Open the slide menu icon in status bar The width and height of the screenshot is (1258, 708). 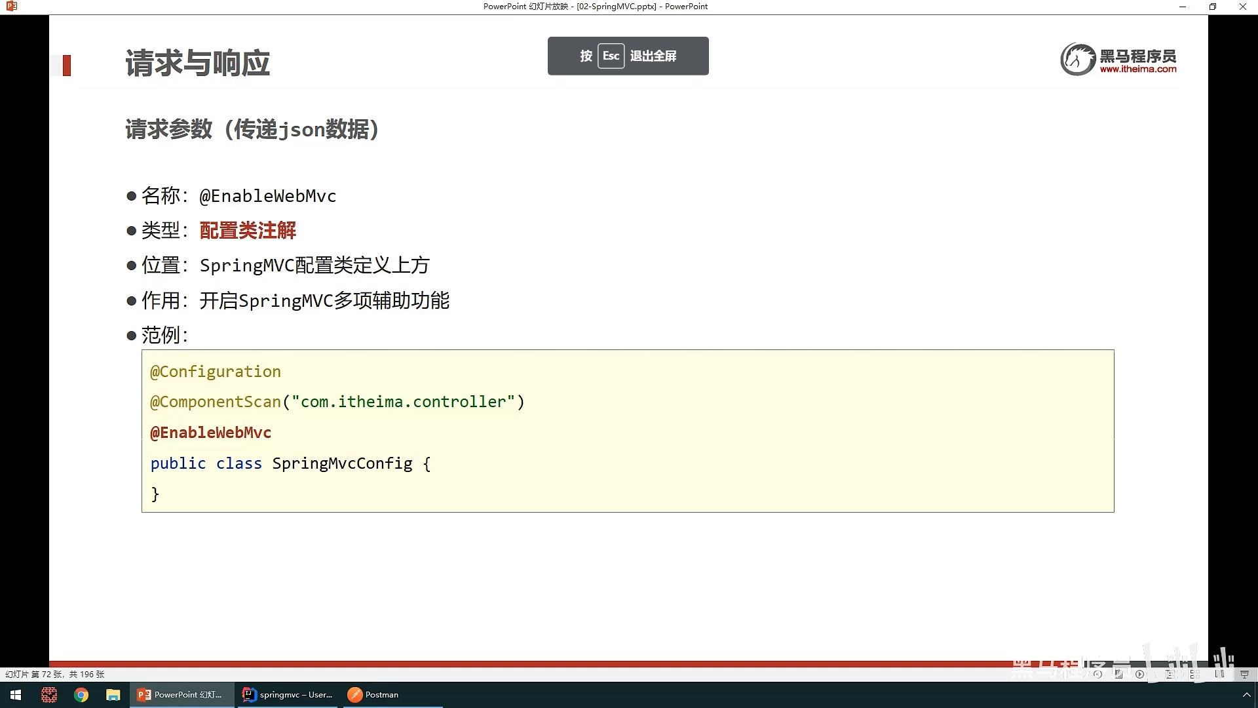1118,674
